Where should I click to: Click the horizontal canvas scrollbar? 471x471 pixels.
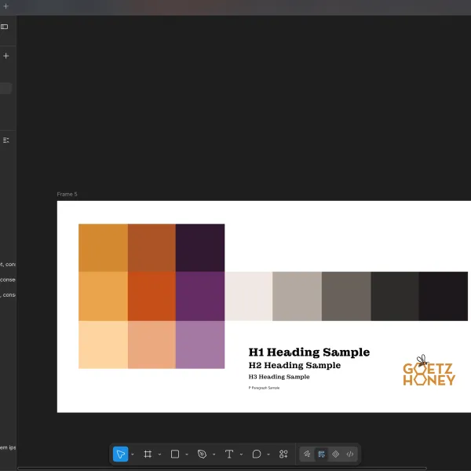click(222, 468)
